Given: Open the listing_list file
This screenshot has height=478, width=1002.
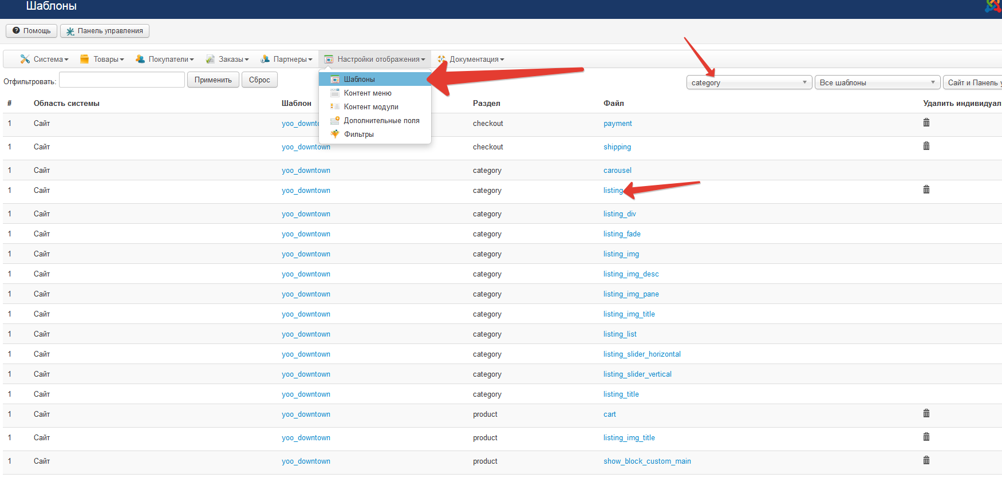Looking at the screenshot, I should (x=620, y=334).
